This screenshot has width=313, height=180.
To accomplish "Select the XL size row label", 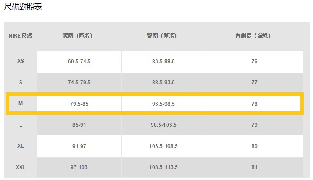I will click(20, 146).
